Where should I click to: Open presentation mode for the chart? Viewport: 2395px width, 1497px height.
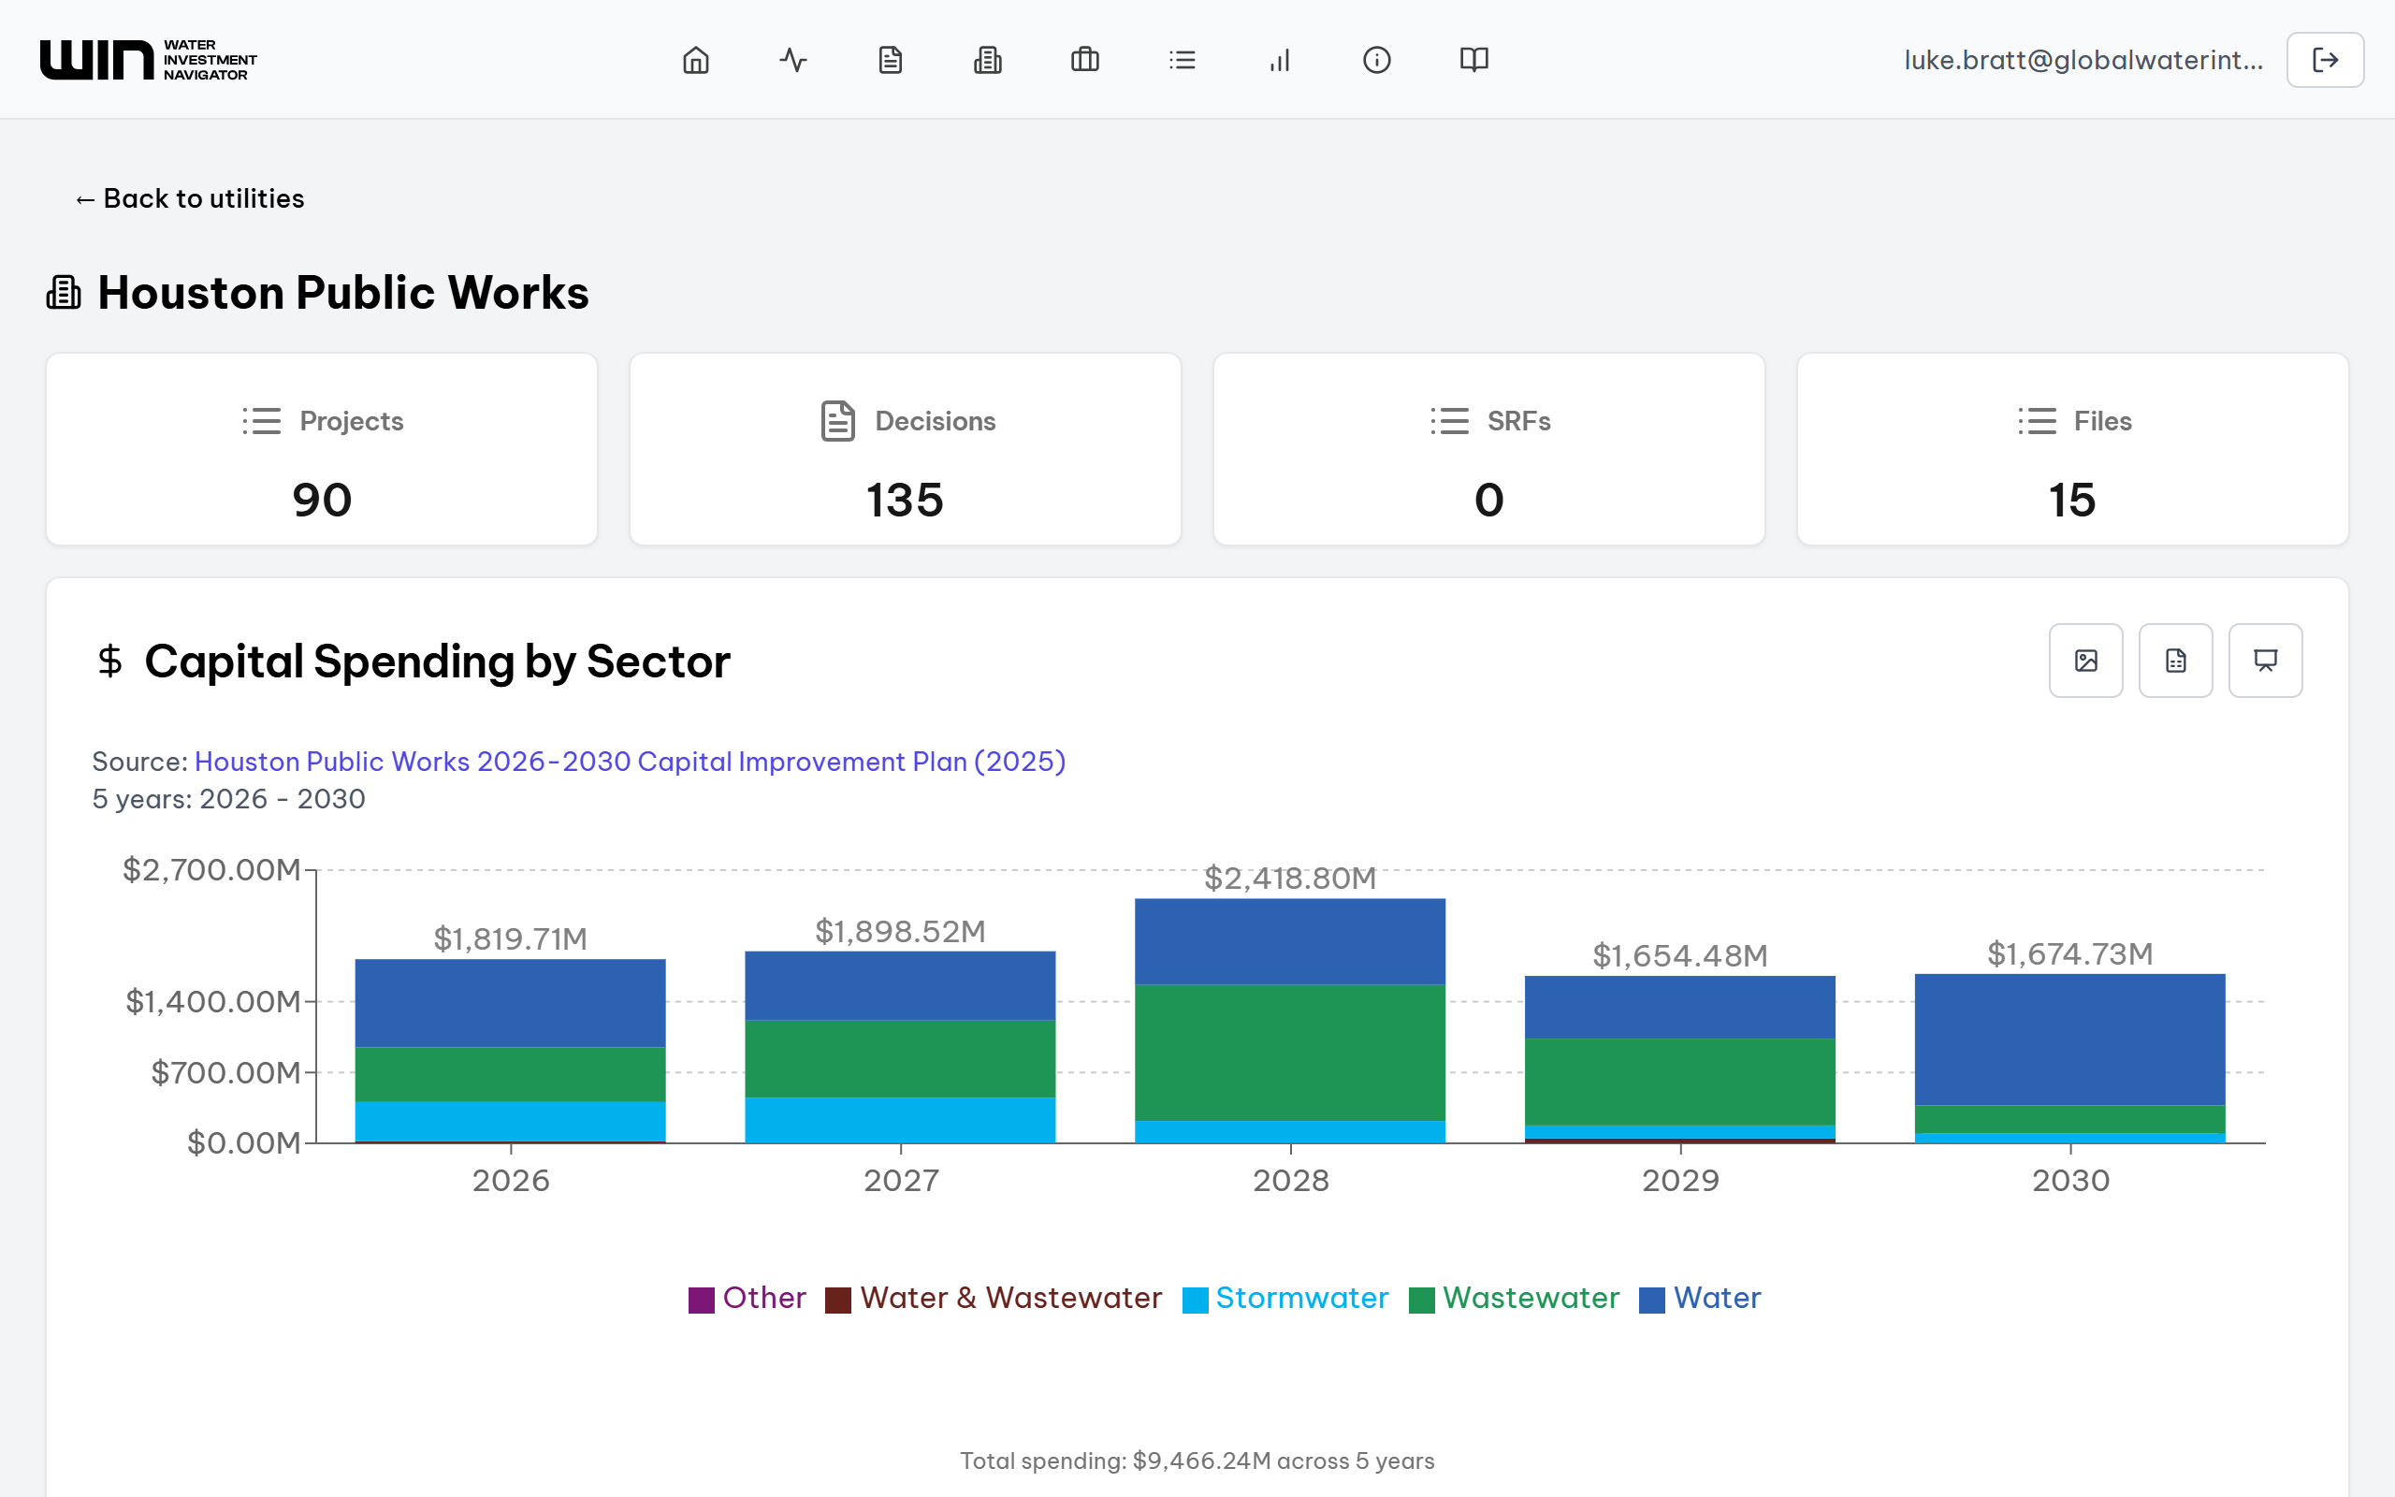(x=2265, y=661)
